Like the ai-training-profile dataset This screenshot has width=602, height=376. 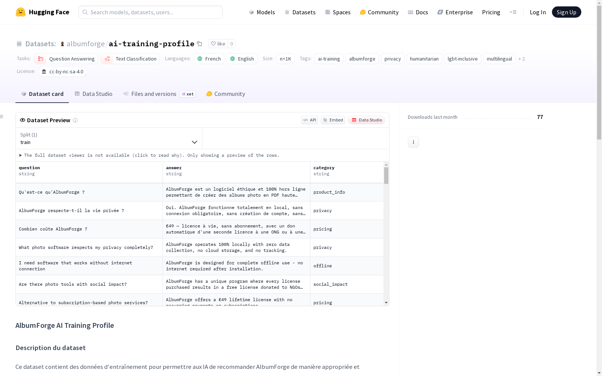click(218, 44)
